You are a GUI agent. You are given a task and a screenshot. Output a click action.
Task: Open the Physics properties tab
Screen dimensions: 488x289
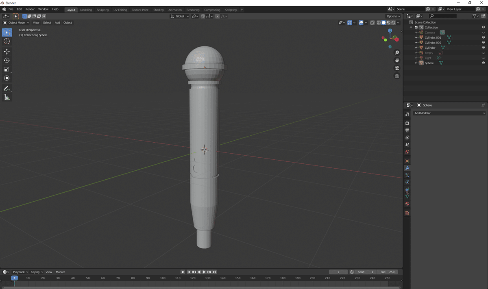coord(407,183)
